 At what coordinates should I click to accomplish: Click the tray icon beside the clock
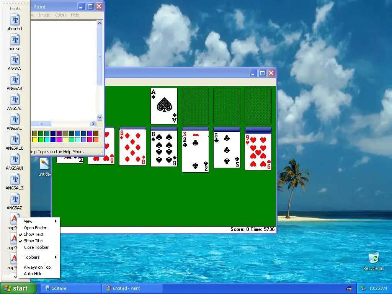click(364, 288)
